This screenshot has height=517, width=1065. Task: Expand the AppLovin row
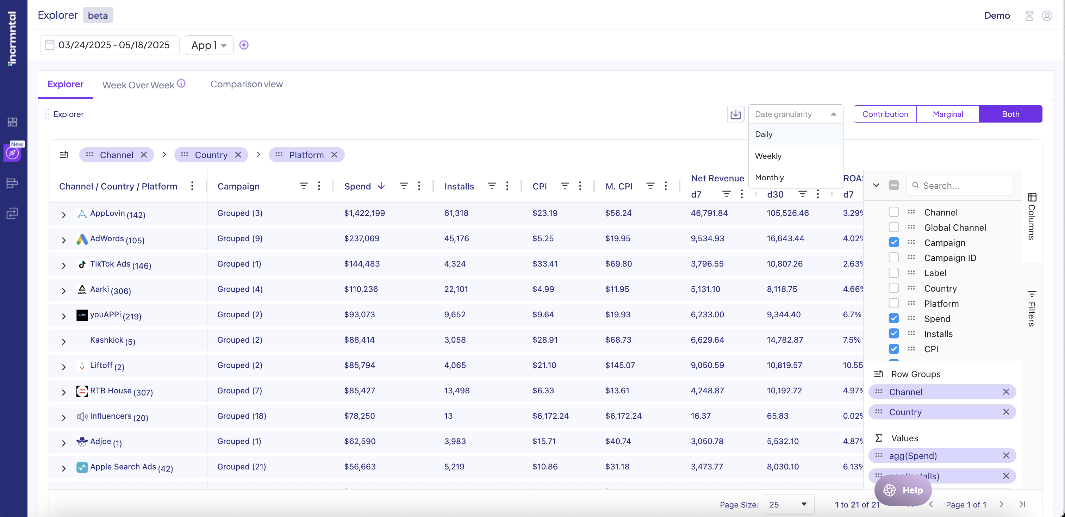64,214
